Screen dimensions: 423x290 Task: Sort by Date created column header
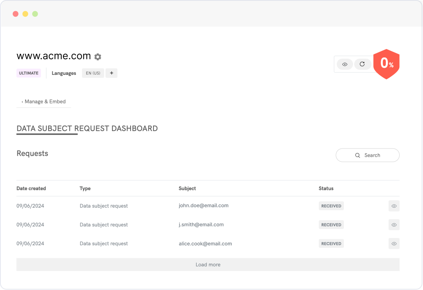(31, 189)
